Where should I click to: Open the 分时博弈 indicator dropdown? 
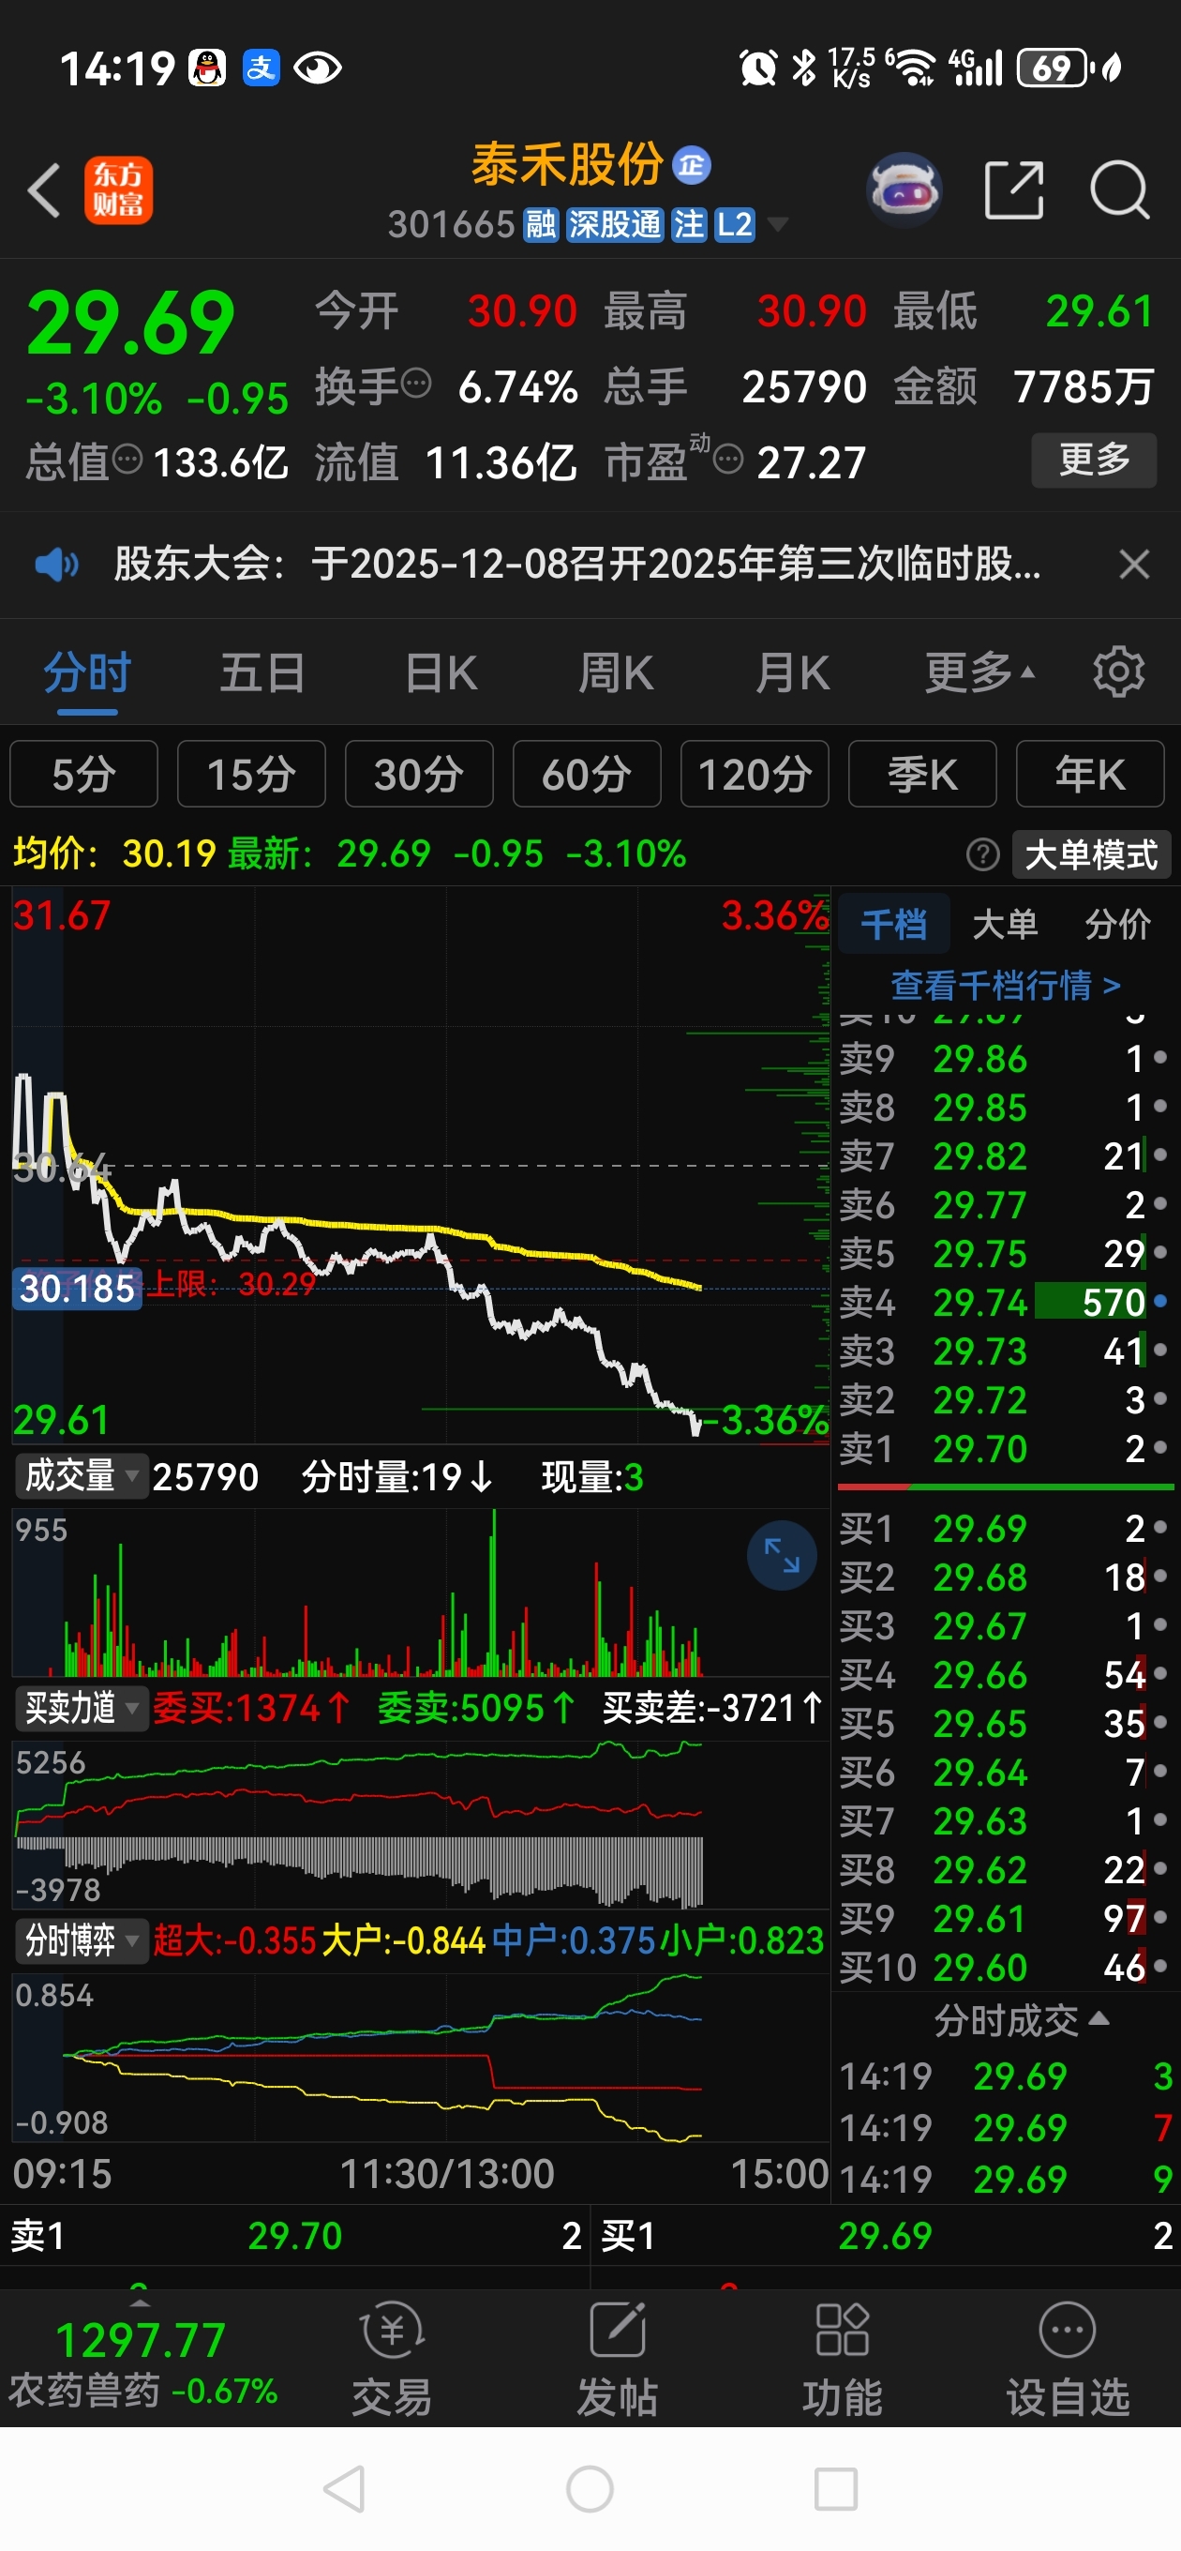(82, 1940)
